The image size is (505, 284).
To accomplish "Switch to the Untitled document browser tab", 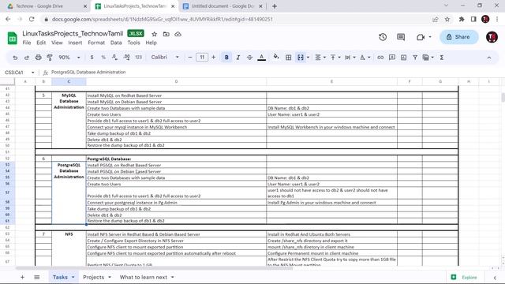I will (x=223, y=6).
